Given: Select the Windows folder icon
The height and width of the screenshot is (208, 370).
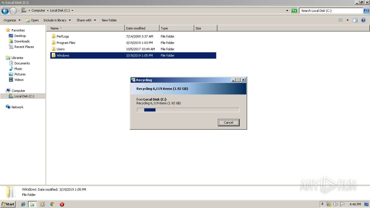Looking at the screenshot, I should pyautogui.click(x=53, y=55).
